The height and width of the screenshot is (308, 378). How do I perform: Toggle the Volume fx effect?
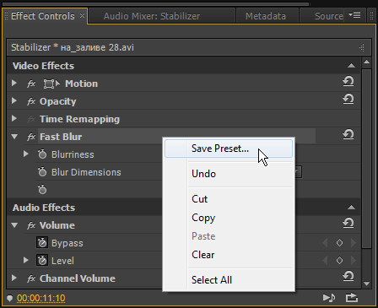pyautogui.click(x=31, y=225)
